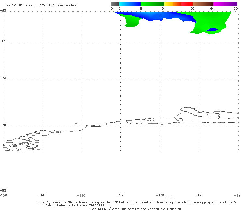Click the 'Data buffer is 24 hrs' footnote
This screenshot has height=211, width=241.
(x=75, y=205)
